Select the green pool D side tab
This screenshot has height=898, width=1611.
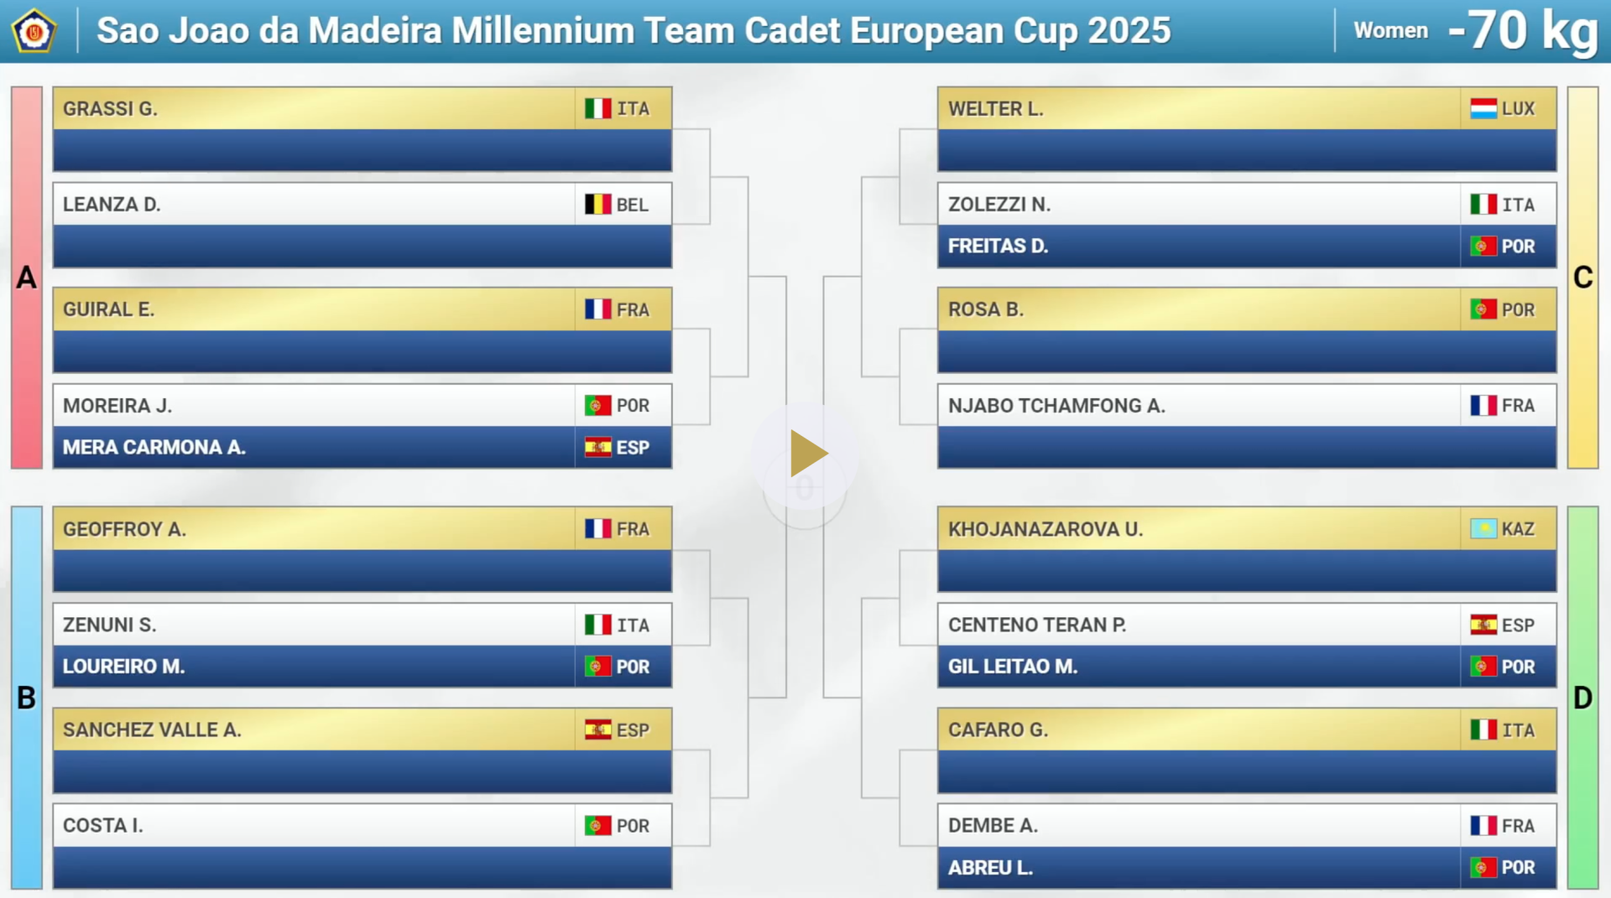point(1582,698)
